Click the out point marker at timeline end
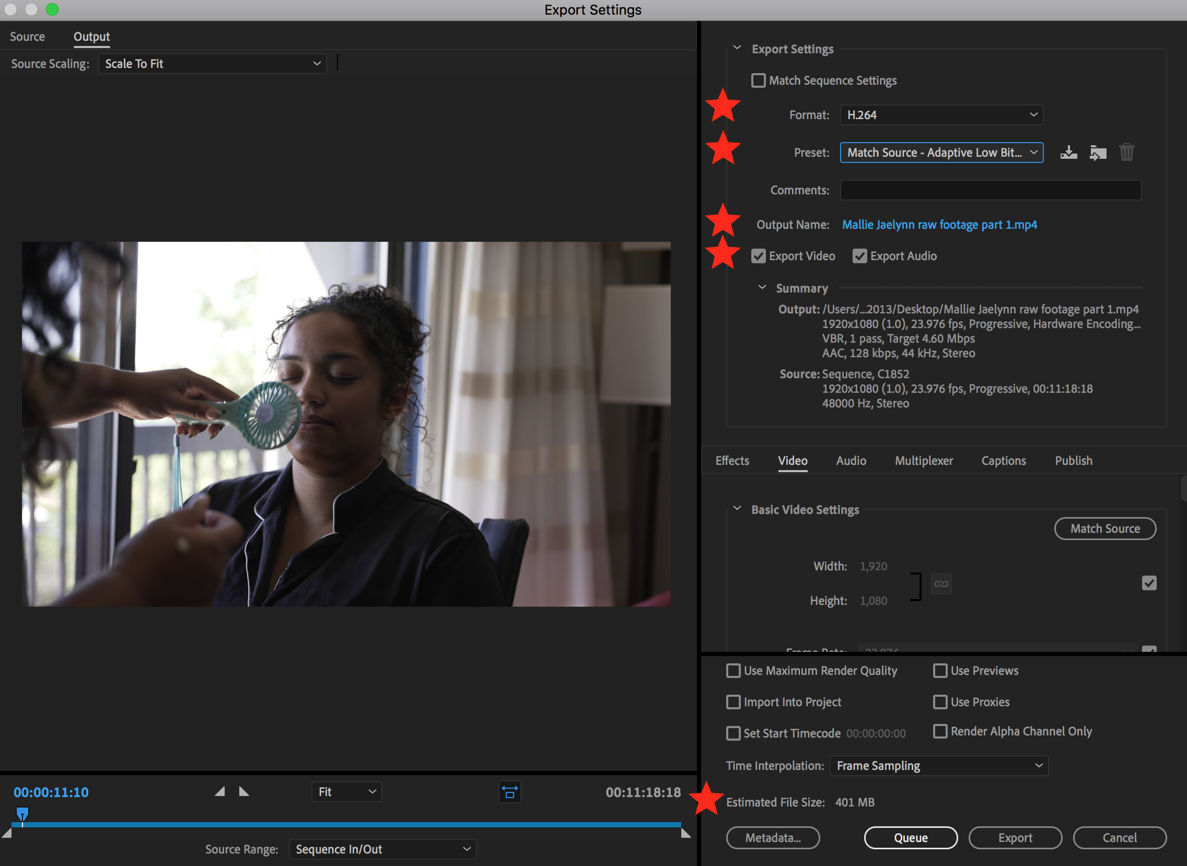 point(686,833)
